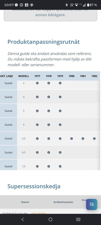The height and width of the screenshot is (225, 101).
Task: Open info icon for Suzuki 5 in 1979
Action: click(x=60, y=111)
